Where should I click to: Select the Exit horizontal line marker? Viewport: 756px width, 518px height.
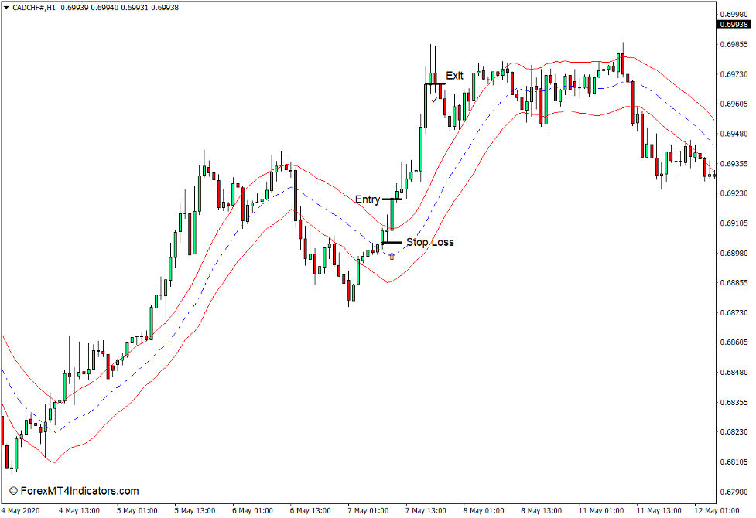433,83
